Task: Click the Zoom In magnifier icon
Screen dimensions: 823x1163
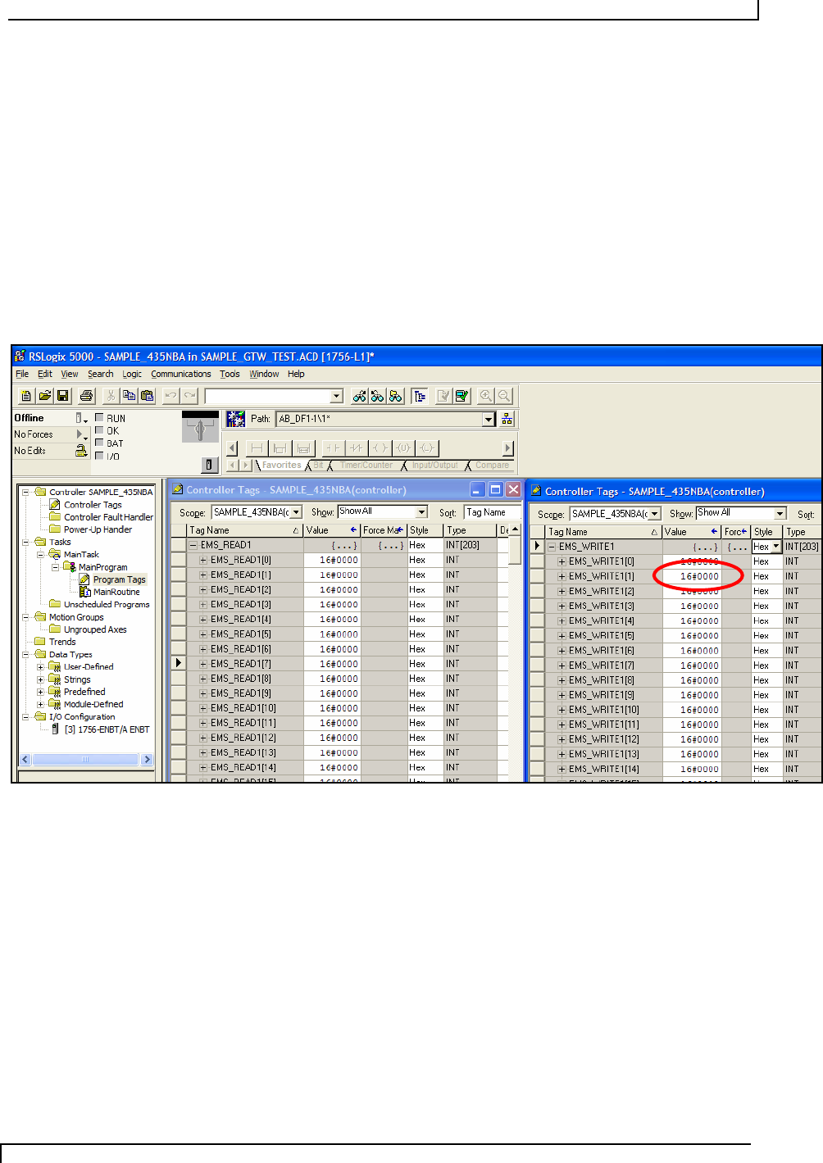Action: pos(486,396)
